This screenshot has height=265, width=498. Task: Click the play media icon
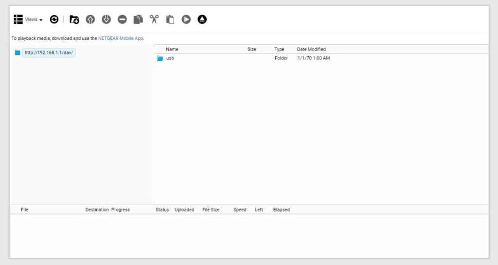pos(186,19)
